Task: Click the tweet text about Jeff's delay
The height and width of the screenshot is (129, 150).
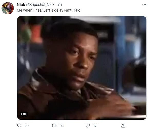Action: [49, 10]
